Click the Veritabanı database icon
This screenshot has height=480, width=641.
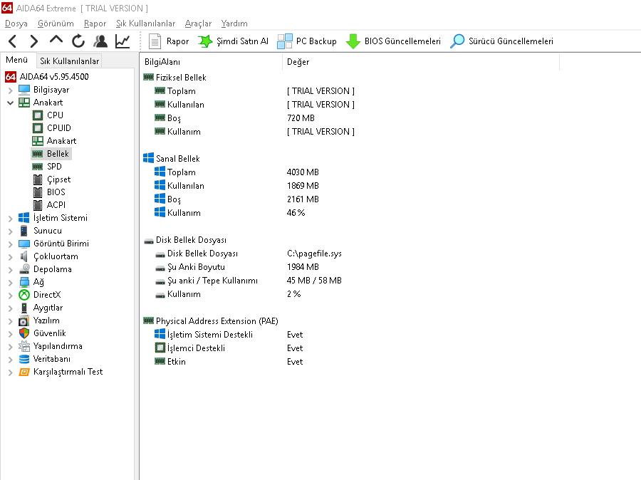tap(24, 359)
